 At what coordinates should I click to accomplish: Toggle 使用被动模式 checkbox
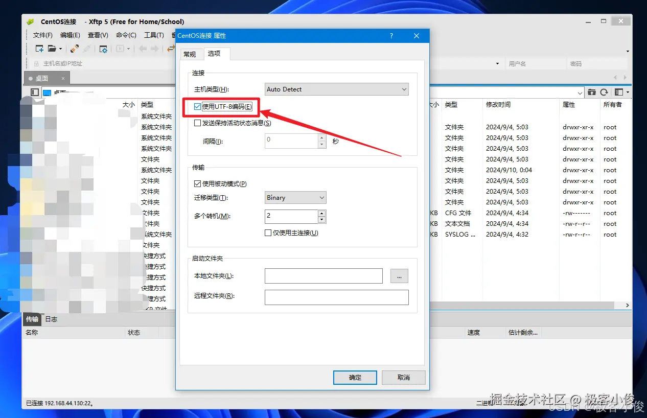[x=197, y=183]
